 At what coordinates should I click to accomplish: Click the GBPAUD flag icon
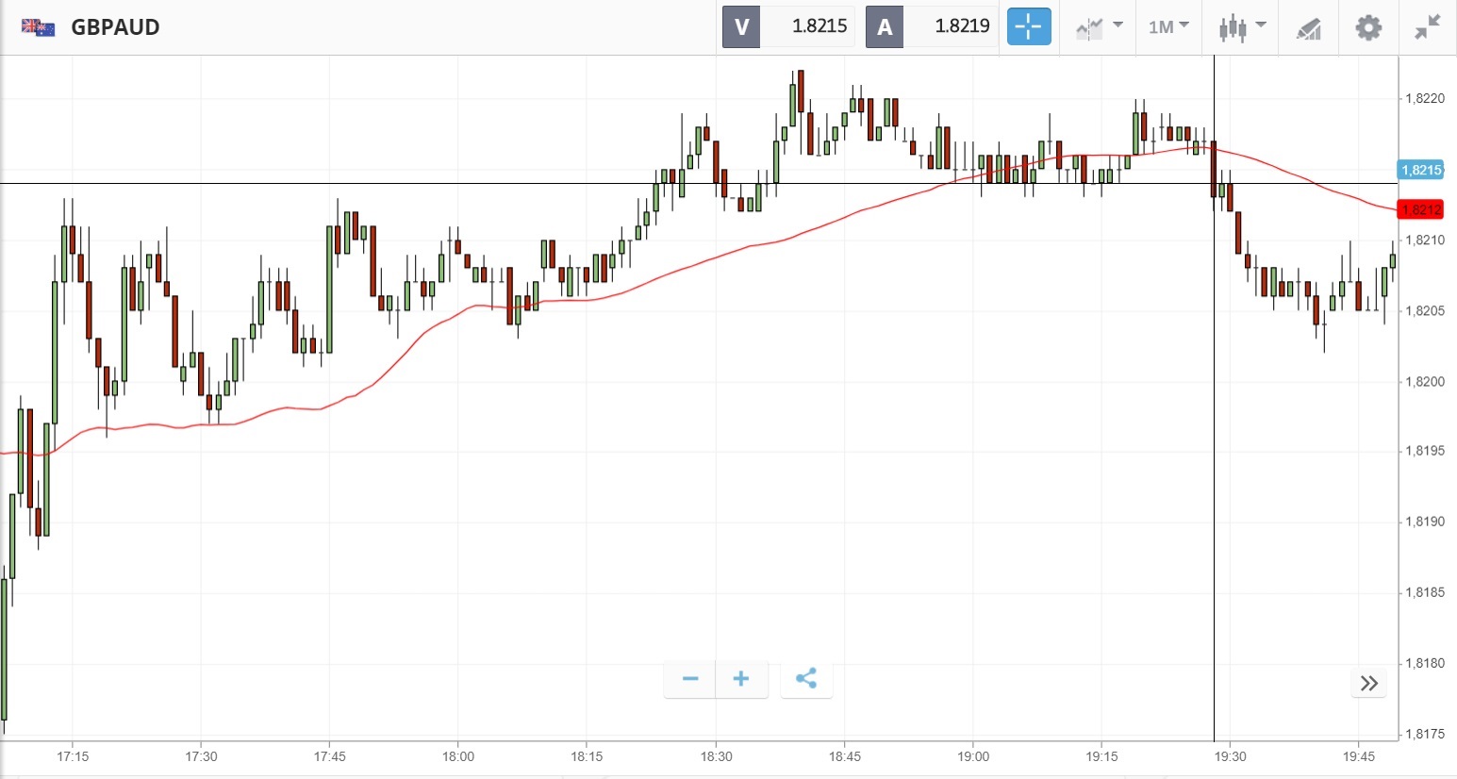click(39, 26)
